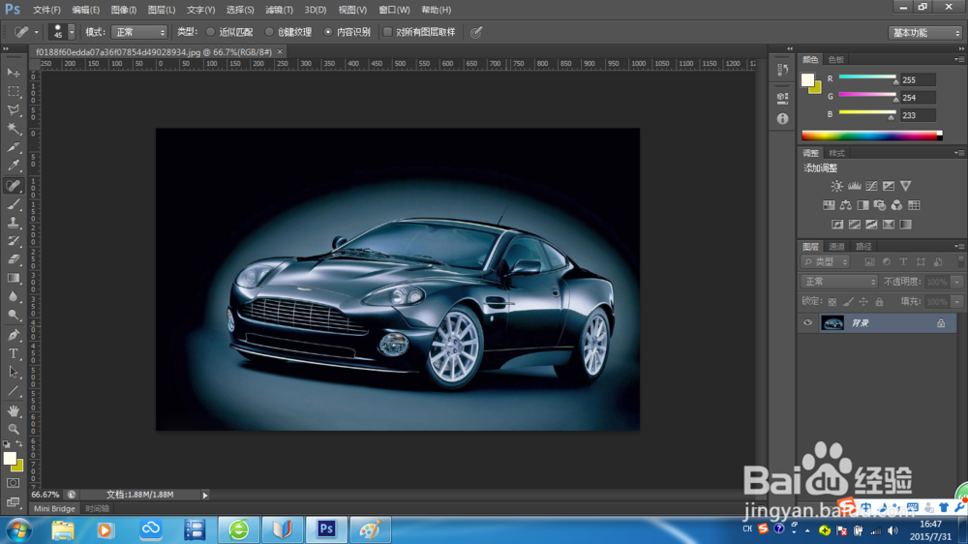Toggle lock image pixels brush icon
The width and height of the screenshot is (968, 544).
pyautogui.click(x=848, y=301)
